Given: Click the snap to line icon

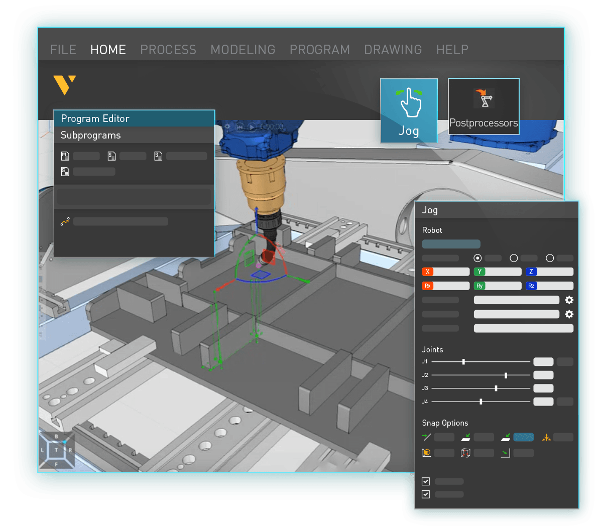Looking at the screenshot, I should [426, 437].
